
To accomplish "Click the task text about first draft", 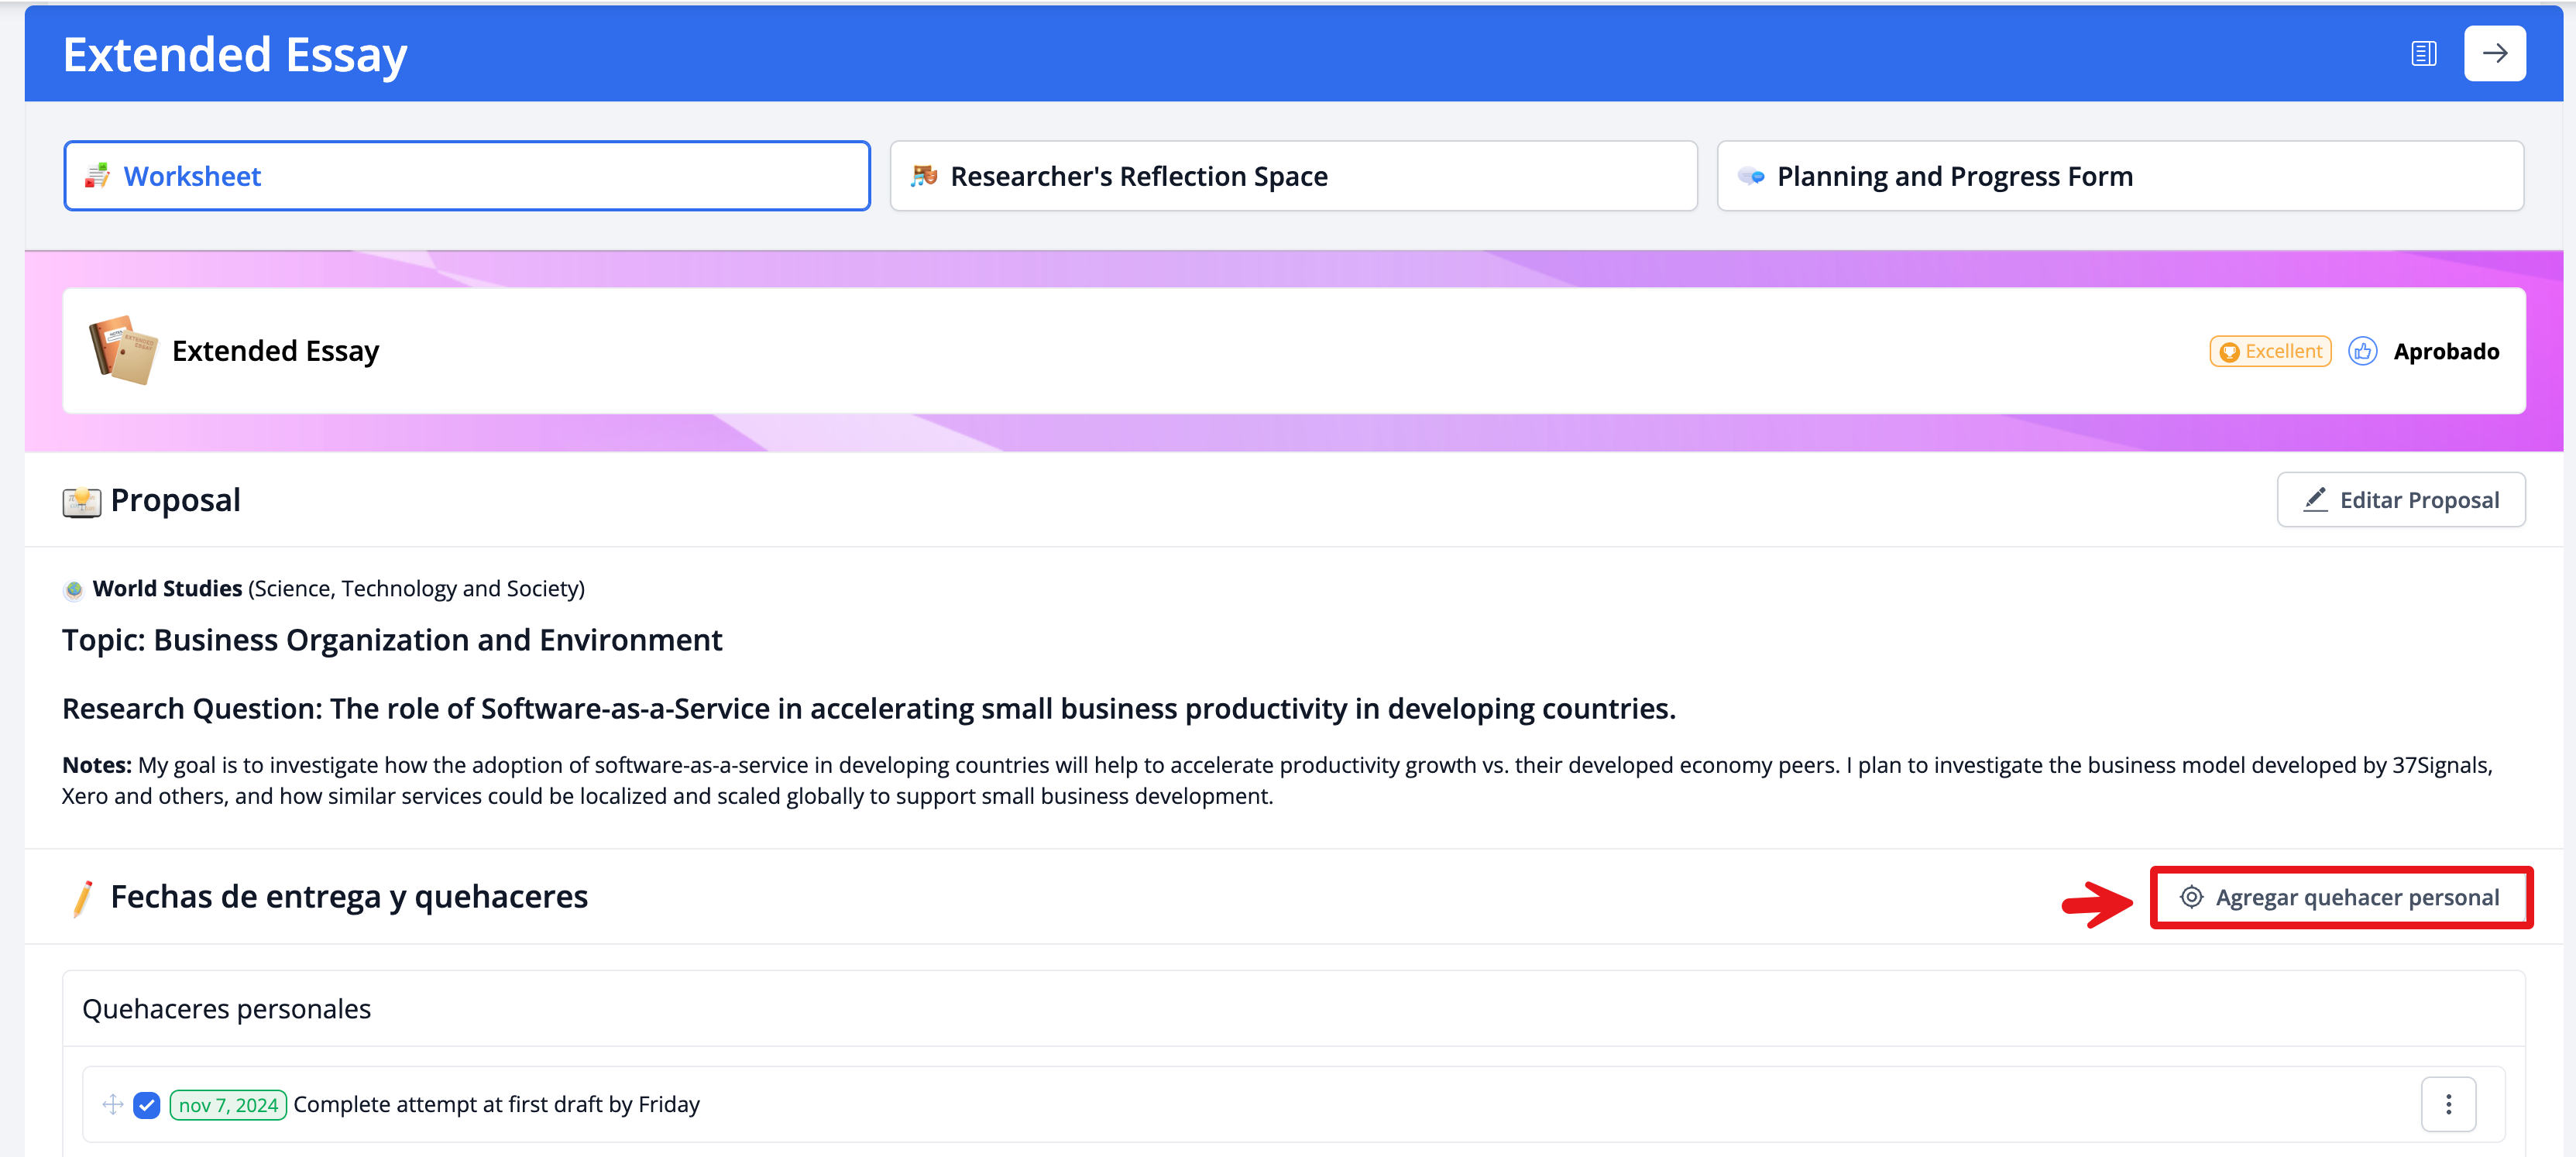I will pyautogui.click(x=496, y=1104).
